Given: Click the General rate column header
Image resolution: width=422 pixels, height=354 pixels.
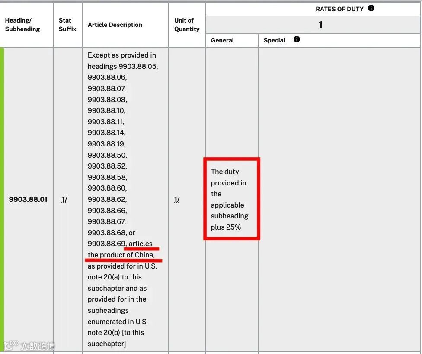Looking at the screenshot, I should pos(222,40).
